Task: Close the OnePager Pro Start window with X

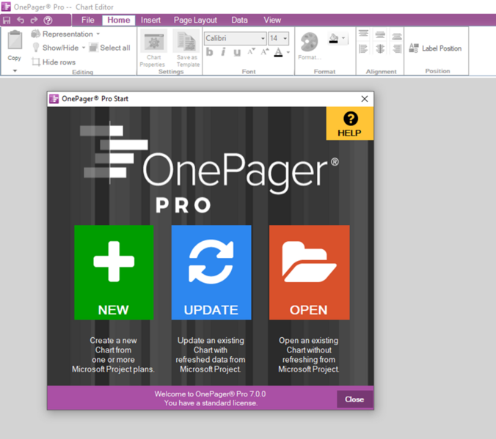Action: 365,99
